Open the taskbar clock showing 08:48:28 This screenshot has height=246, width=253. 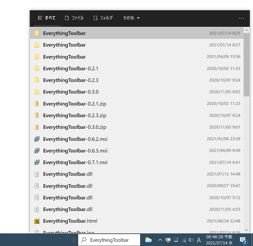[x=219, y=240]
